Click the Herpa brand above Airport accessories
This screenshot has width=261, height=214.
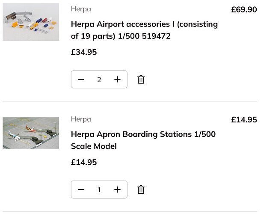pyautogui.click(x=81, y=9)
